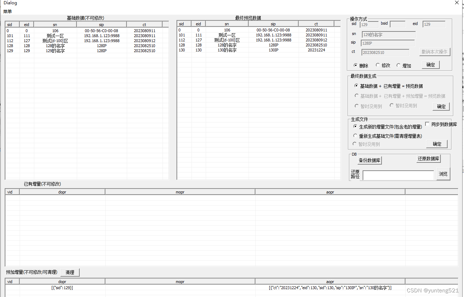This screenshot has width=464, height=297.
Task: Click the sid field in 操作方式
Action: click(369, 24)
